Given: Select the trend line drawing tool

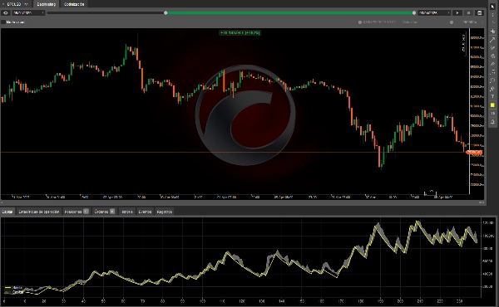Looking at the screenshot, I should (492, 39).
